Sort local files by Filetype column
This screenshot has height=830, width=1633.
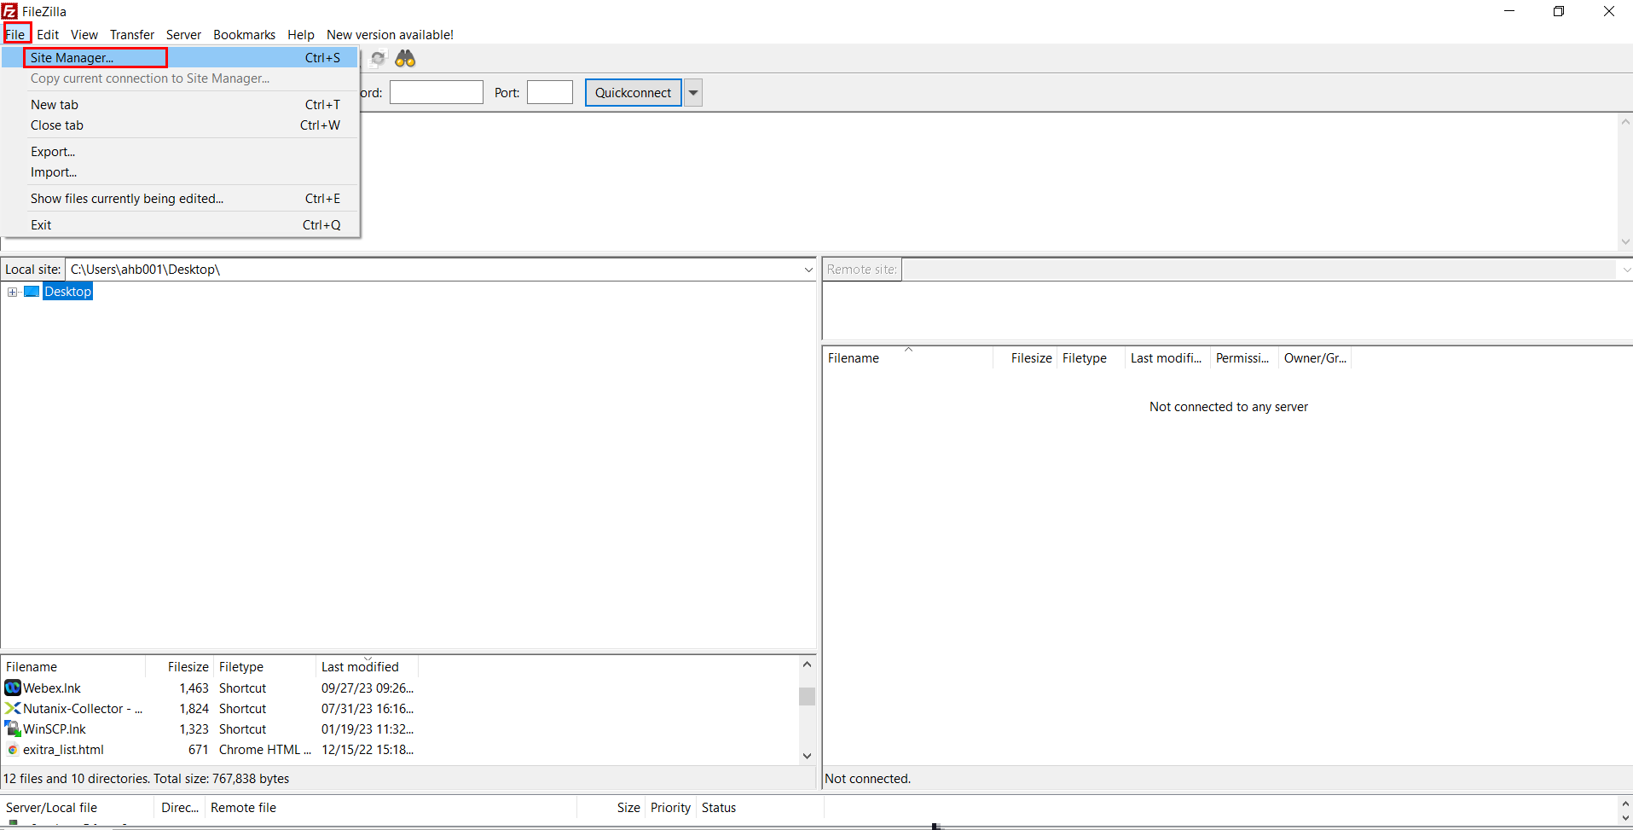(x=264, y=666)
